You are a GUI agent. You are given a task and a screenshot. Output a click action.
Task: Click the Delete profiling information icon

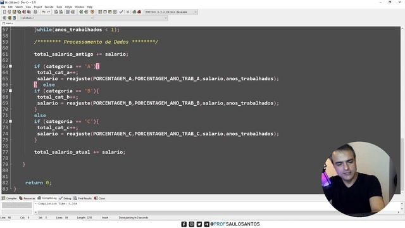[x=139, y=12]
